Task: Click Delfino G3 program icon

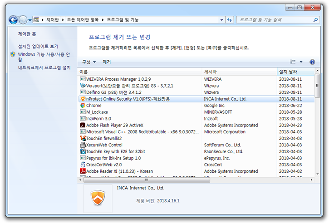Action: 83,92
